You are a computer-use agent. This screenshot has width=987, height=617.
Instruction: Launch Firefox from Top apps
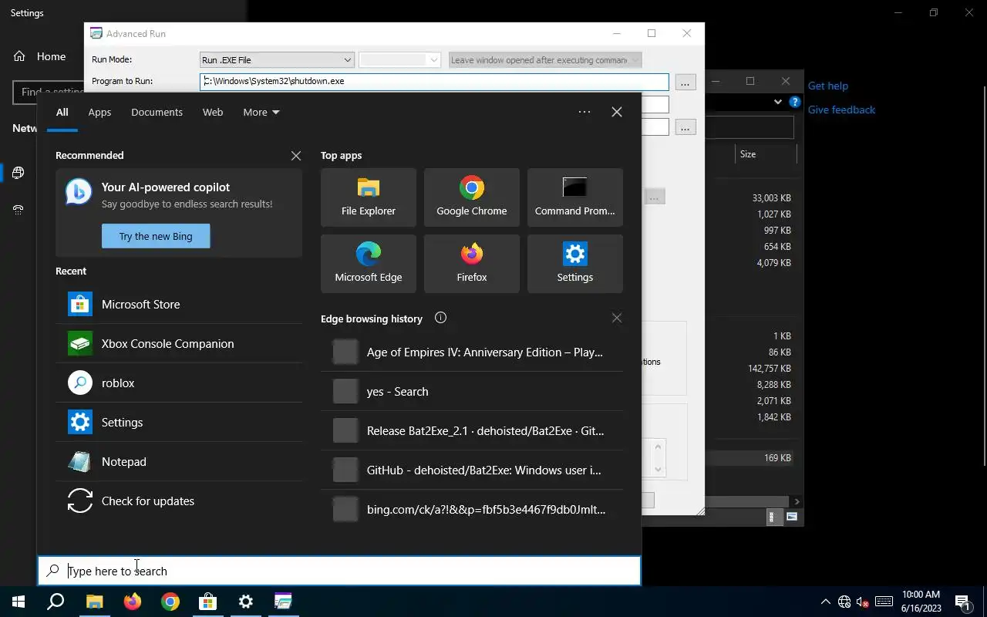point(472,264)
